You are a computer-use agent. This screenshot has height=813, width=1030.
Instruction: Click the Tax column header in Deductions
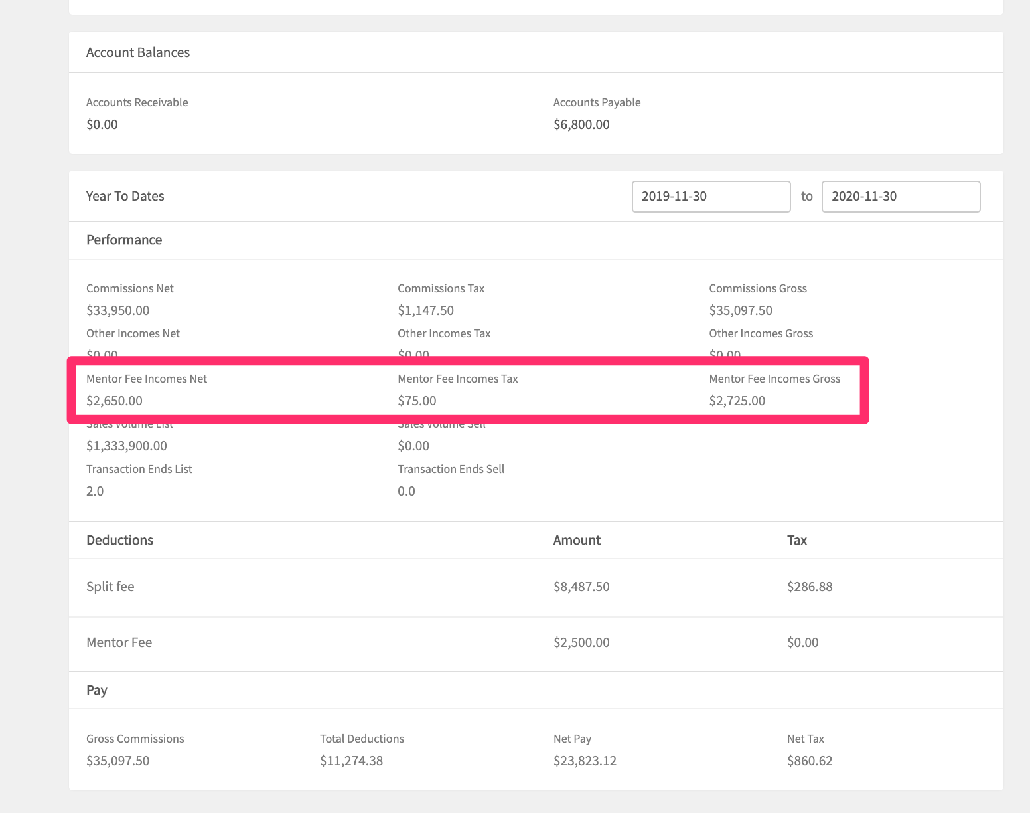click(x=797, y=540)
